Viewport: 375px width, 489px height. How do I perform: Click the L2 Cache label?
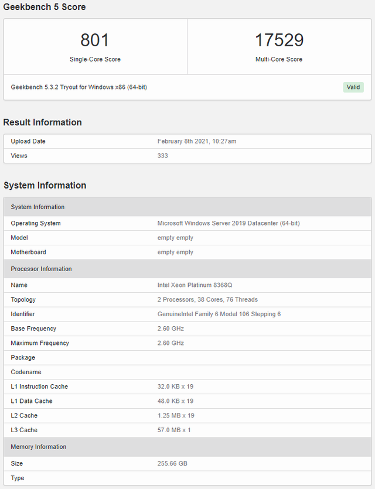click(24, 415)
